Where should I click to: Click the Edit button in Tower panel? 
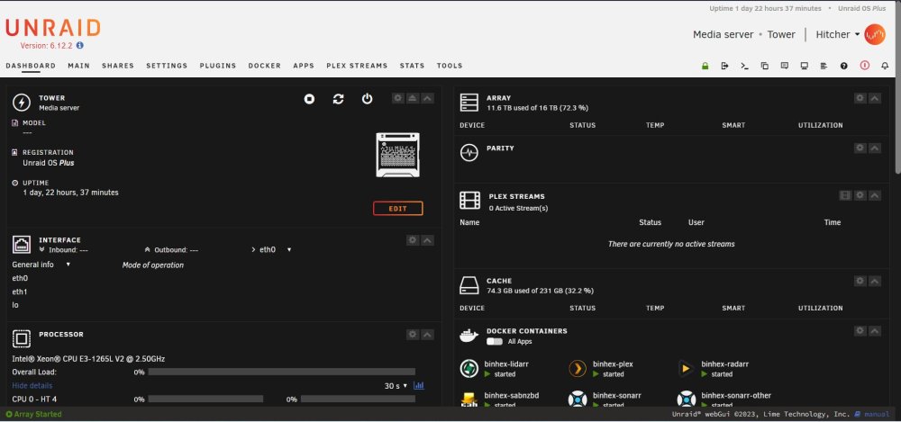pyautogui.click(x=397, y=209)
